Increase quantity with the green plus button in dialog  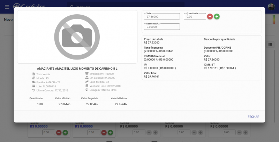217,16
